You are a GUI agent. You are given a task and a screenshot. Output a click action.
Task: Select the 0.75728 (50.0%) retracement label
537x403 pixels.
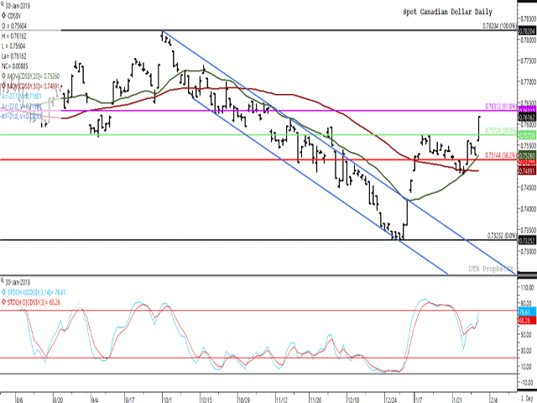[500, 131]
